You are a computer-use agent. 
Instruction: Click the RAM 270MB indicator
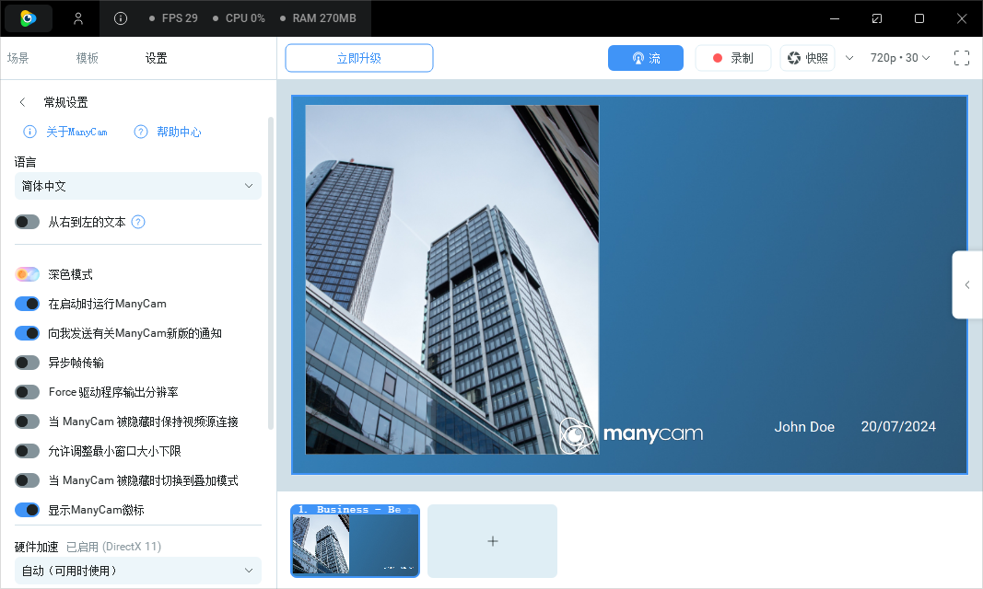[318, 18]
